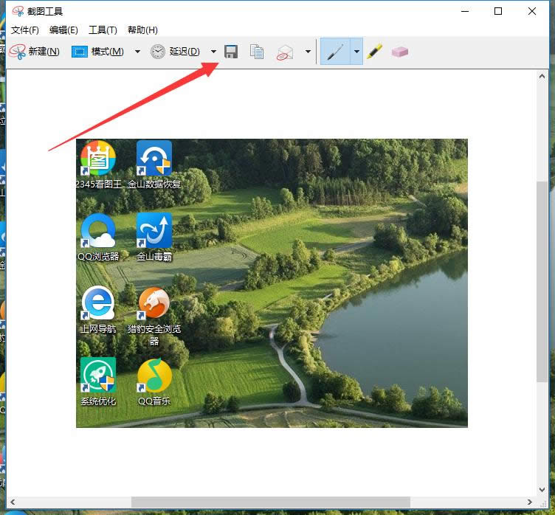Click the 猎豹安全浏览器 icon in the snip
Viewport: 555px width, 515px height.
[x=154, y=303]
